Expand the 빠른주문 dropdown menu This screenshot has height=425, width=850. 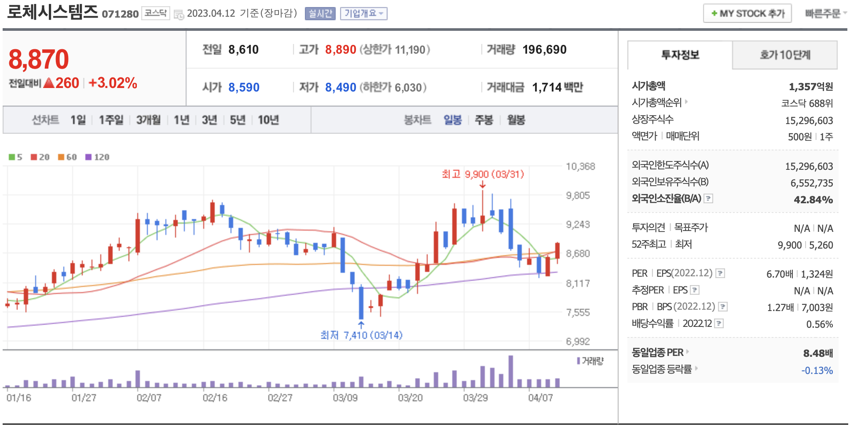825,14
